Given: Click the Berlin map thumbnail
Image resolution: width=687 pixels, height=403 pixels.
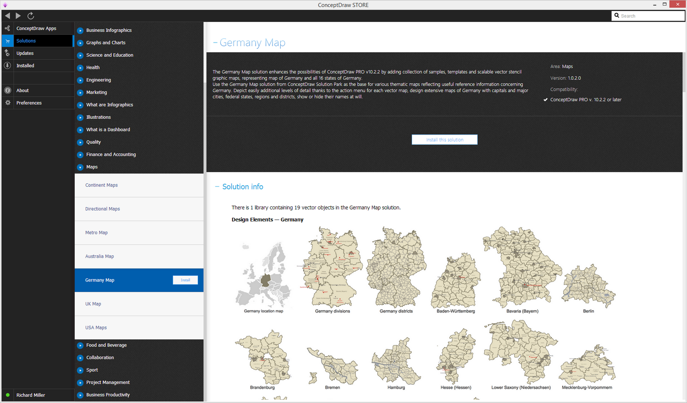Looking at the screenshot, I should (589, 286).
